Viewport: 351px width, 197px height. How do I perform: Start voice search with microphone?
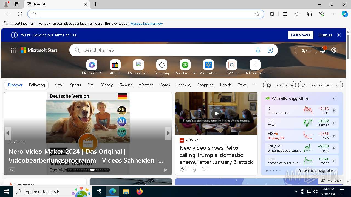pyautogui.click(x=258, y=50)
